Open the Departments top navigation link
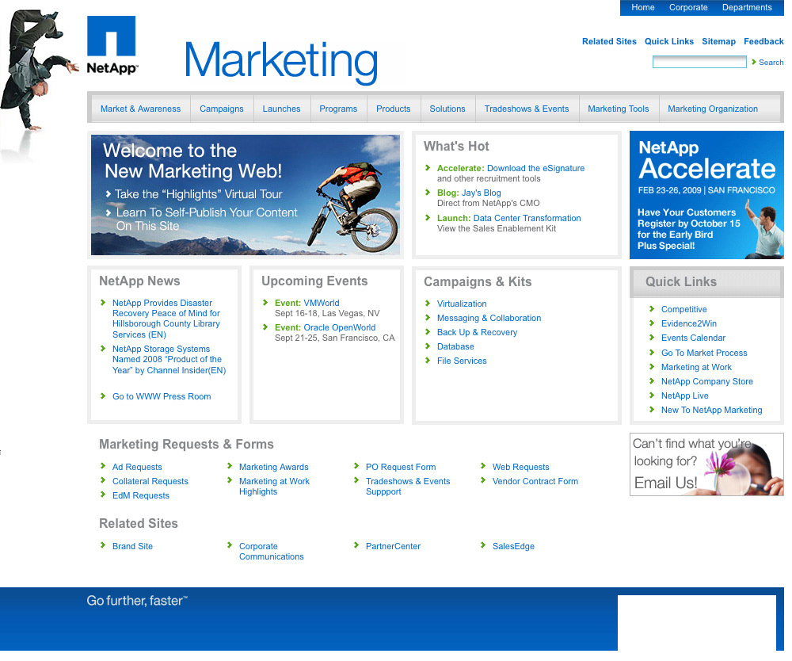The image size is (792, 661). [x=747, y=8]
